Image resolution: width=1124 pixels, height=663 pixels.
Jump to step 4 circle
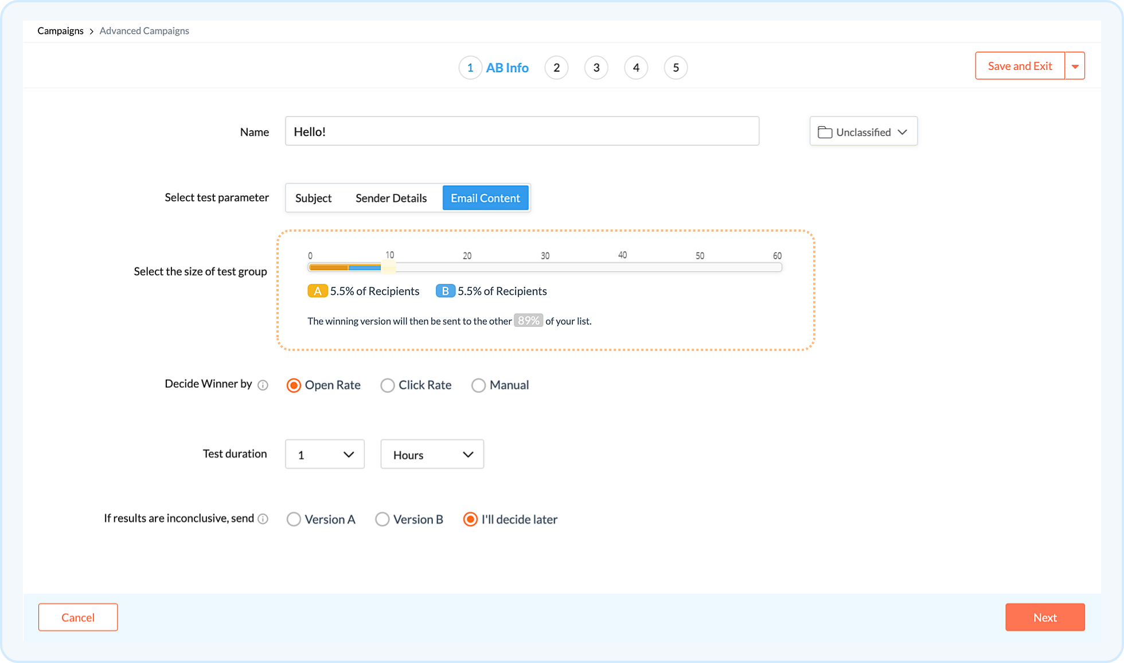(635, 68)
